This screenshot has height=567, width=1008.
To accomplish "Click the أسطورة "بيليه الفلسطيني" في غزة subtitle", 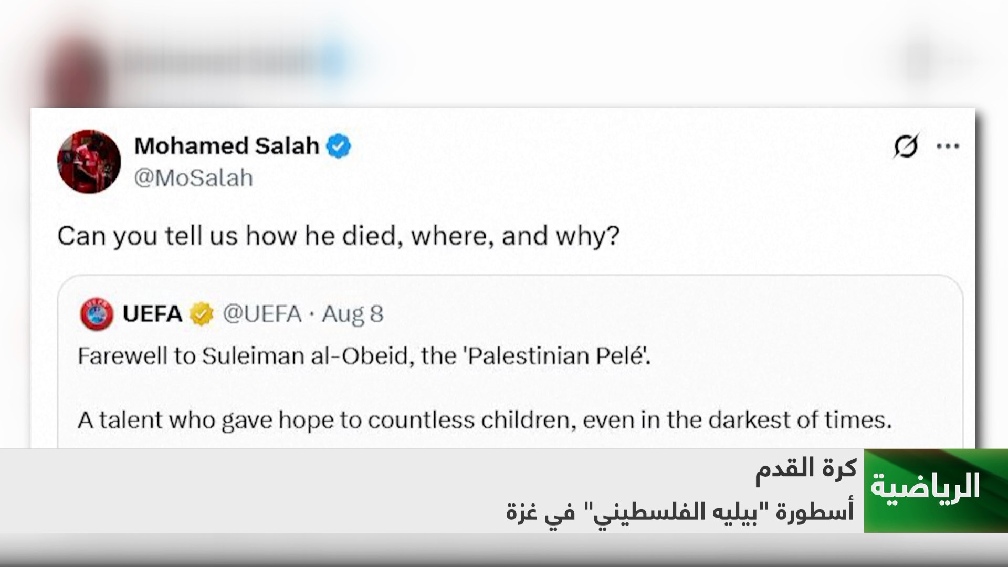I will [x=680, y=511].
